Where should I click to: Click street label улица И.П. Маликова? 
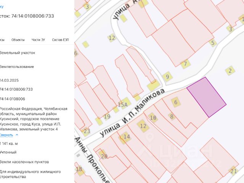tap(132, 112)
